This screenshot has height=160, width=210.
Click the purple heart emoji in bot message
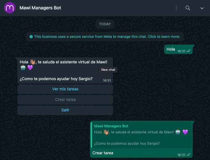tap(30, 68)
